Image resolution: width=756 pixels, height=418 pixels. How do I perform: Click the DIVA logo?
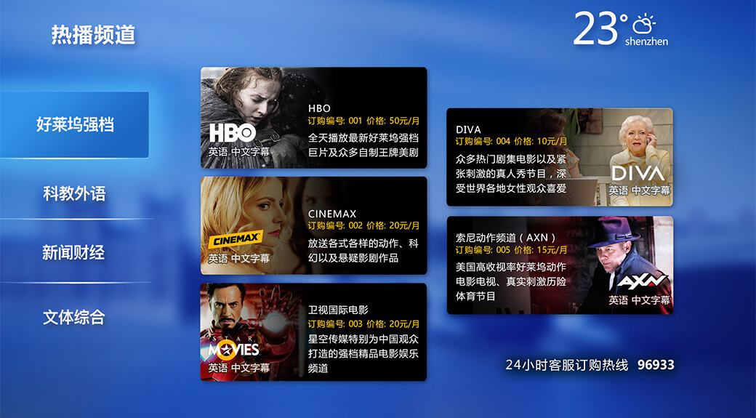[638, 174]
